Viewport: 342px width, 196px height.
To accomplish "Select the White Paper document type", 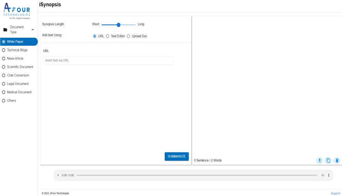I will pyautogui.click(x=19, y=42).
